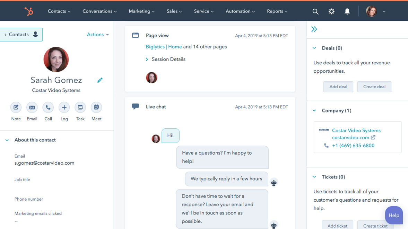Start a Call with the contact
Screen dimensions: 408x229
pos(48,108)
